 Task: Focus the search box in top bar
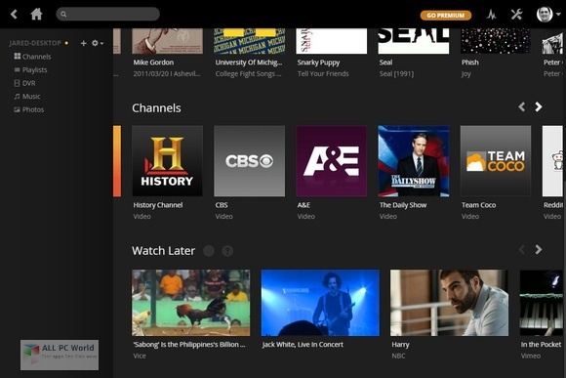107,14
